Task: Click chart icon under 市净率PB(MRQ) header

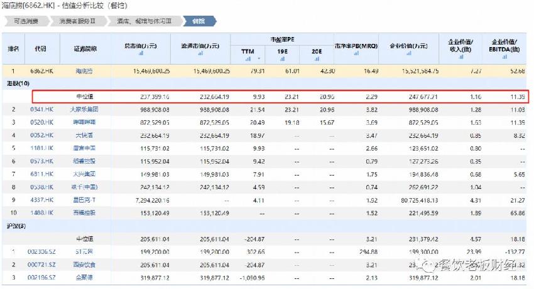Action: [356, 53]
